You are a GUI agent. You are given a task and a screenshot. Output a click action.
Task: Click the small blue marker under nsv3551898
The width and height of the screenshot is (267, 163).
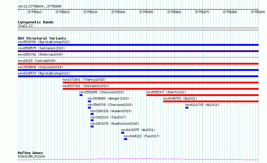[81, 95]
